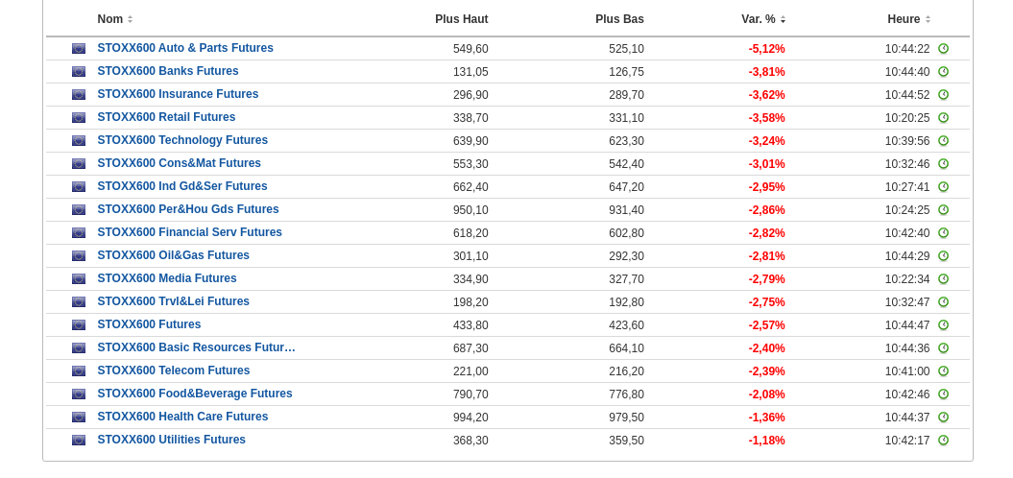Viewport: 1013px width, 478px height.
Task: Click the clock icon in the Utilities Futures row
Action: (x=943, y=441)
